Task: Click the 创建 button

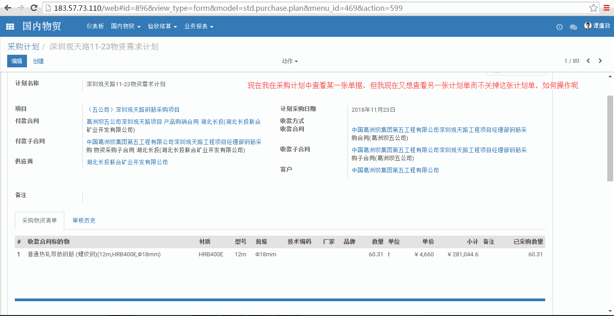Action: click(x=38, y=61)
